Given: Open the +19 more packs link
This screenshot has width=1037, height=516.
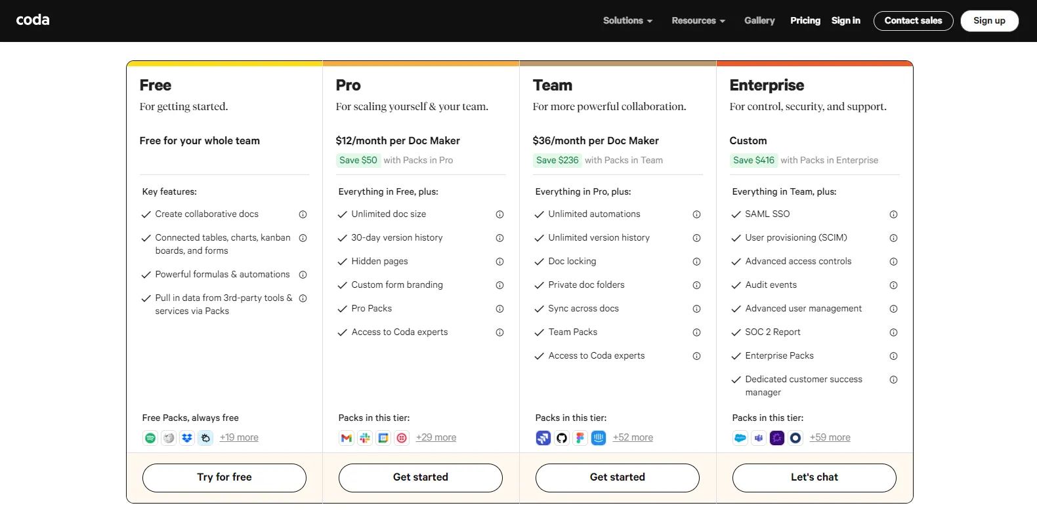Looking at the screenshot, I should pyautogui.click(x=239, y=438).
